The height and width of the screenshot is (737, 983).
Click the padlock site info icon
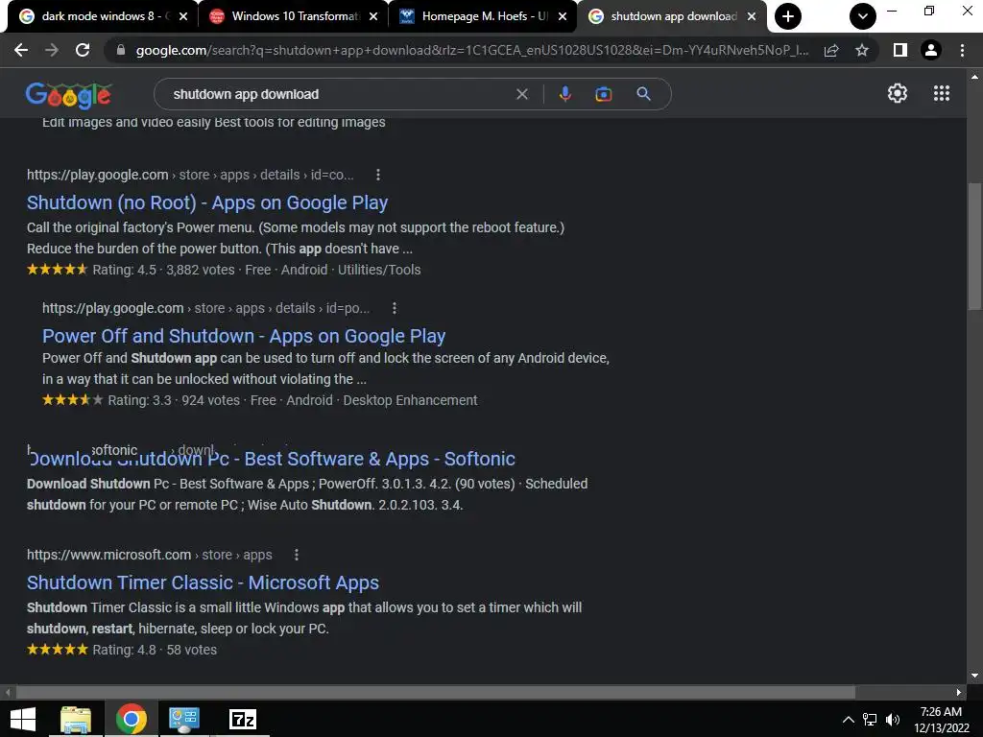[121, 50]
